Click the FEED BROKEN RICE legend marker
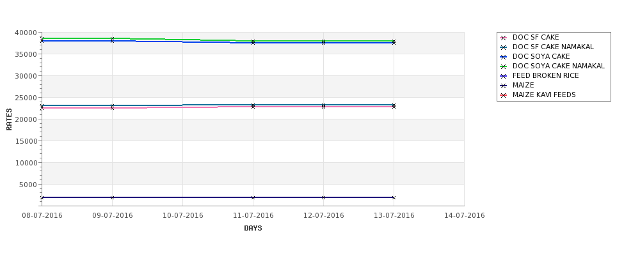The height and width of the screenshot is (274, 624). coord(503,76)
